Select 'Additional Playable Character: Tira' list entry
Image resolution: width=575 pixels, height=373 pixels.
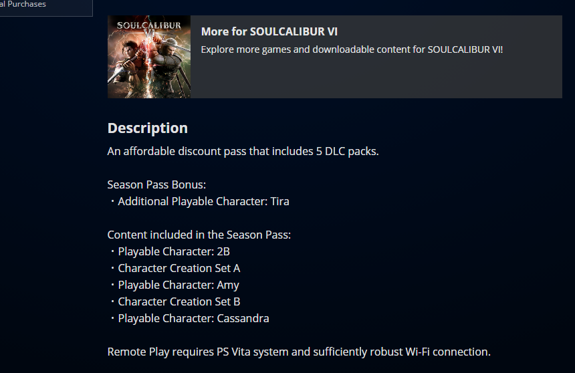203,201
